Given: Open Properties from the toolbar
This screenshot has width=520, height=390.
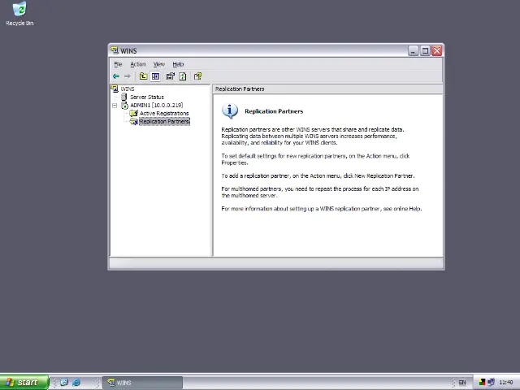Looking at the screenshot, I should (170, 76).
